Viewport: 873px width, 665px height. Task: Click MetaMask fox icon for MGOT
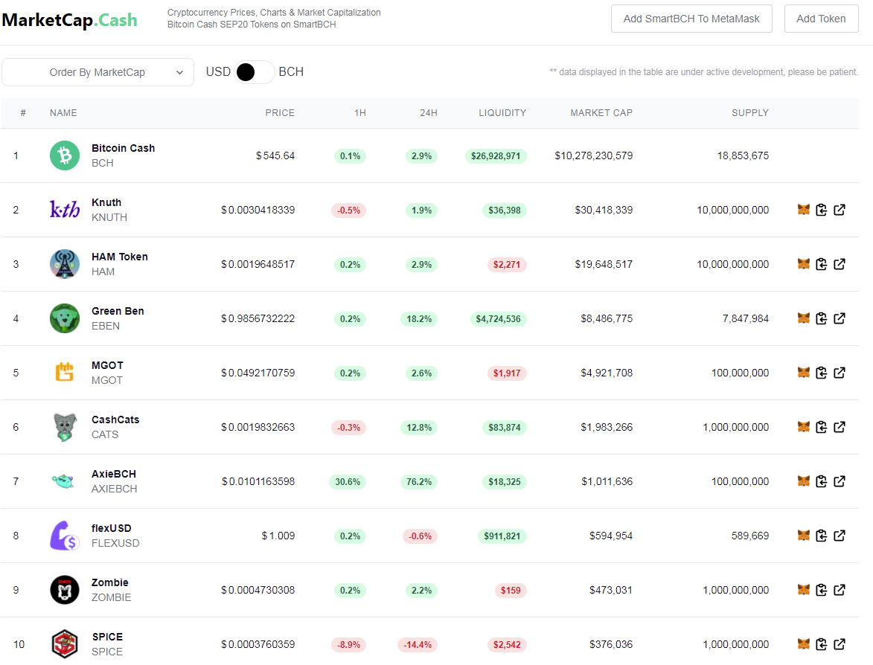(803, 373)
